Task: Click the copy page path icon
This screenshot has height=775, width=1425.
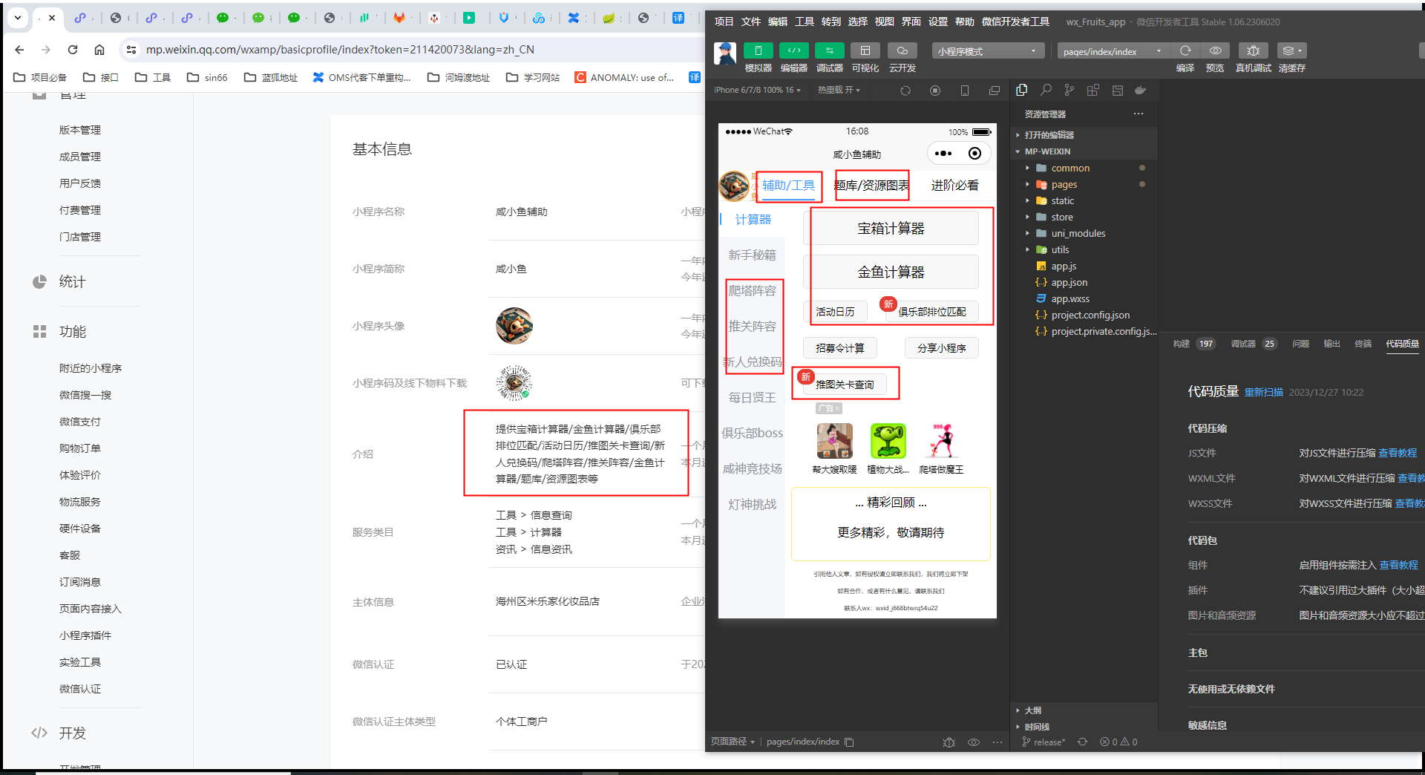Action: (849, 742)
